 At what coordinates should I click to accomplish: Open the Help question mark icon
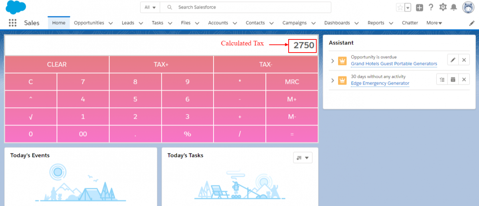pyautogui.click(x=431, y=7)
